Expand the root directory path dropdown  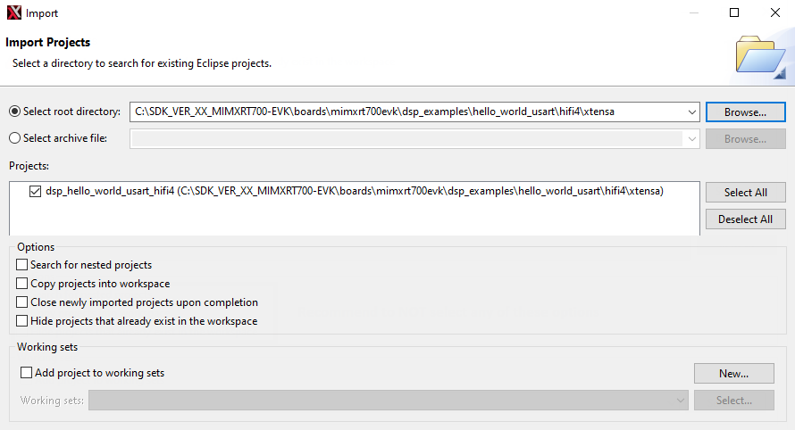pos(691,112)
